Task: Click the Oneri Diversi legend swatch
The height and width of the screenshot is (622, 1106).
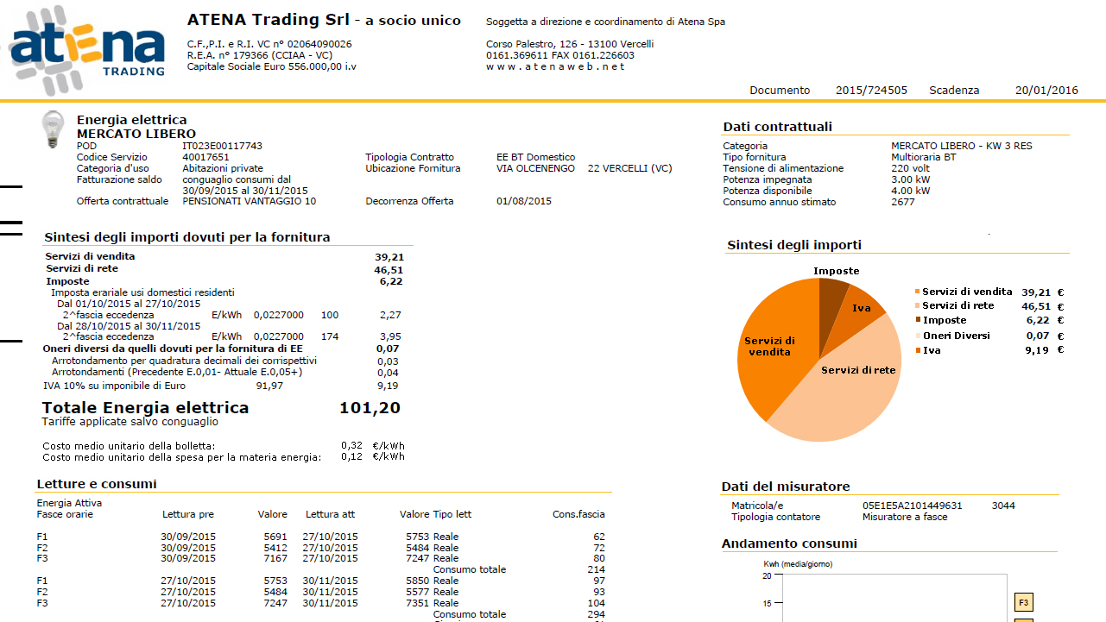Action: (917, 336)
